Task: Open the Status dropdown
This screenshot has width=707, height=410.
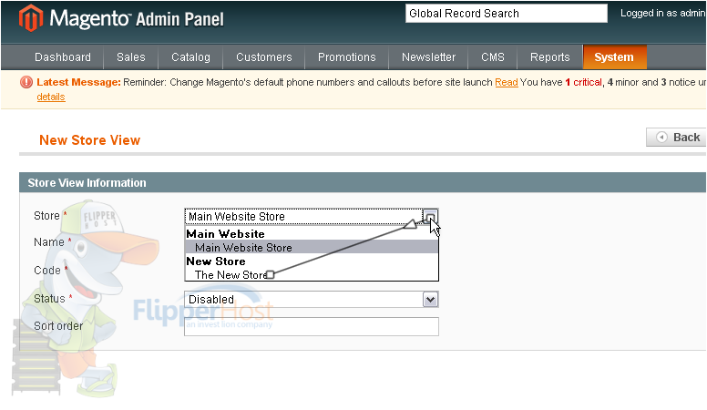Action: click(311, 300)
